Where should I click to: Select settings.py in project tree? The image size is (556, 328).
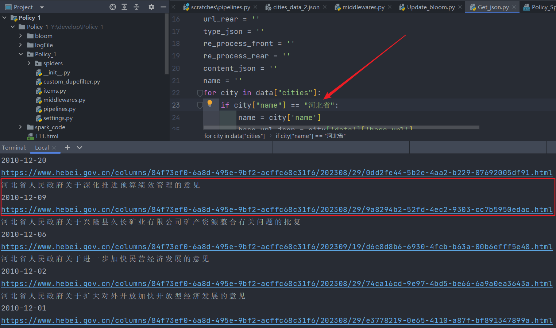click(x=54, y=118)
